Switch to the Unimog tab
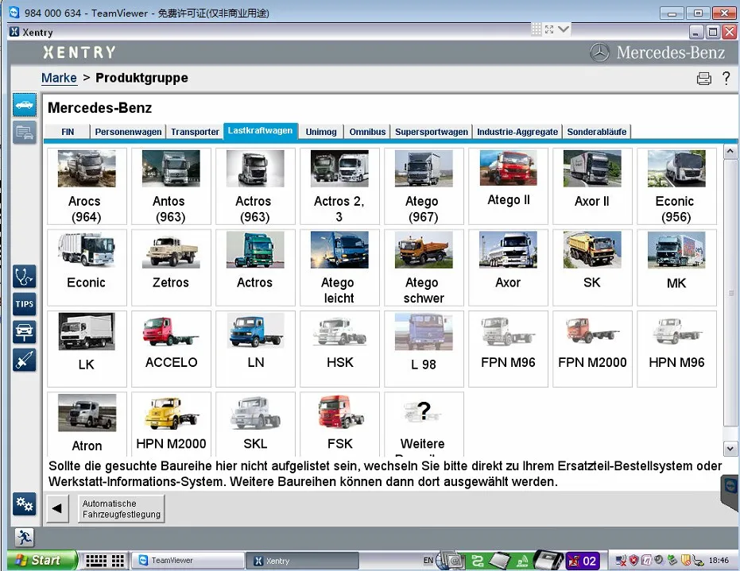This screenshot has width=740, height=571. (321, 132)
